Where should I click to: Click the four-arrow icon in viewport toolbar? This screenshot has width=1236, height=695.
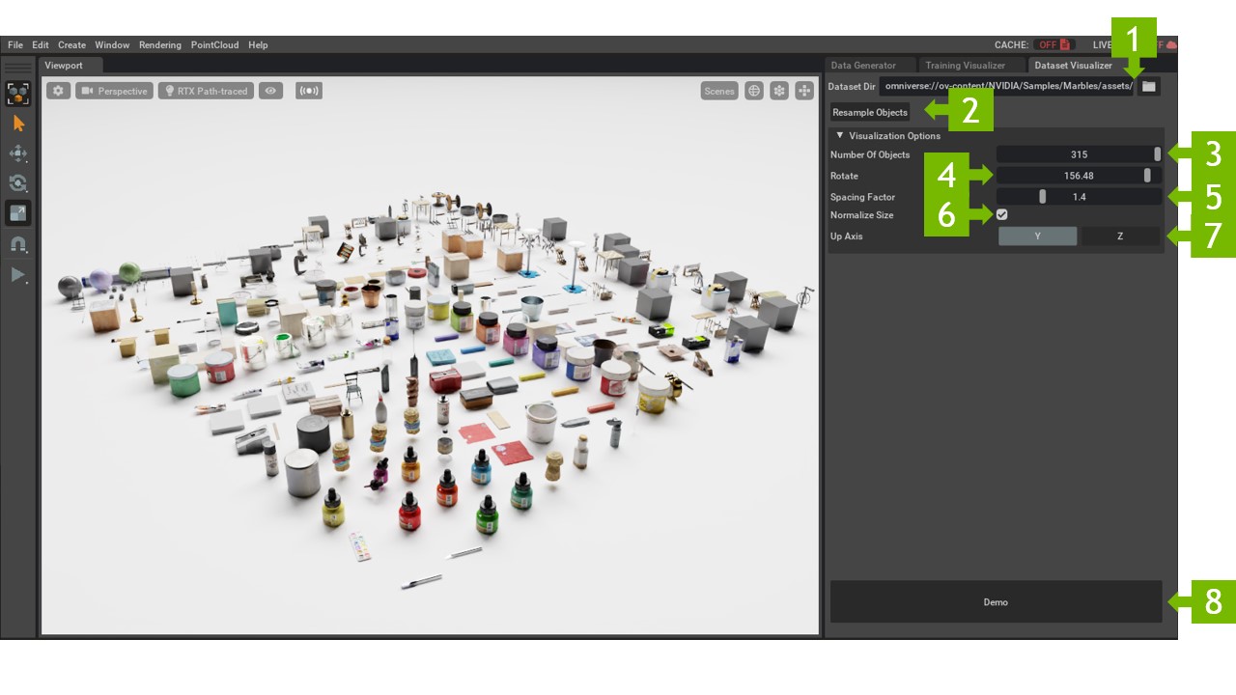pyautogui.click(x=803, y=91)
